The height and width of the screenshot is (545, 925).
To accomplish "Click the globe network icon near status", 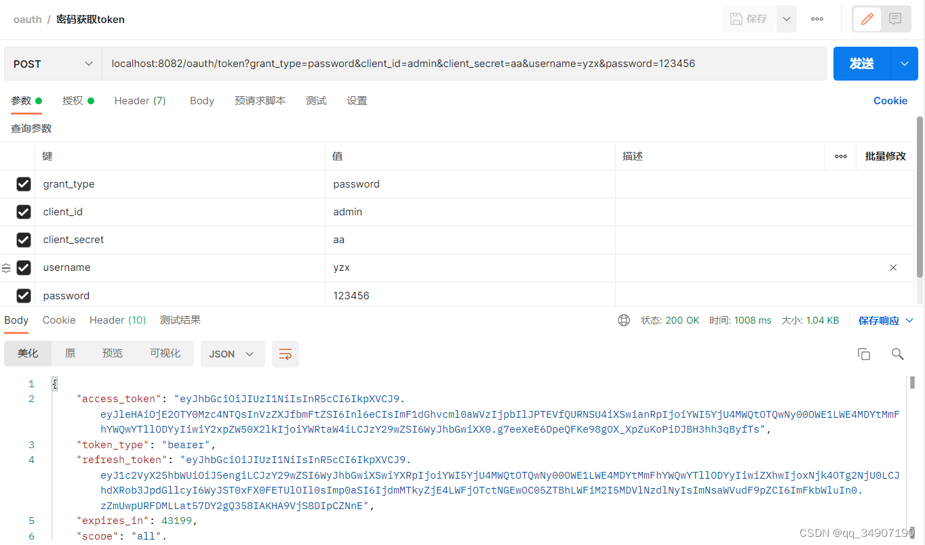I will [x=624, y=320].
